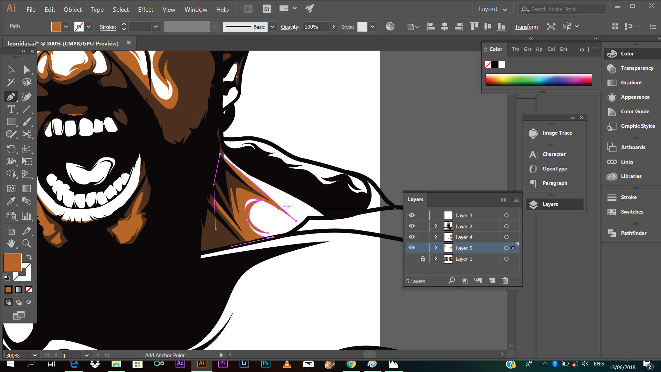The height and width of the screenshot is (372, 661).
Task: Open the Opacity dropdown arrow
Action: click(333, 27)
